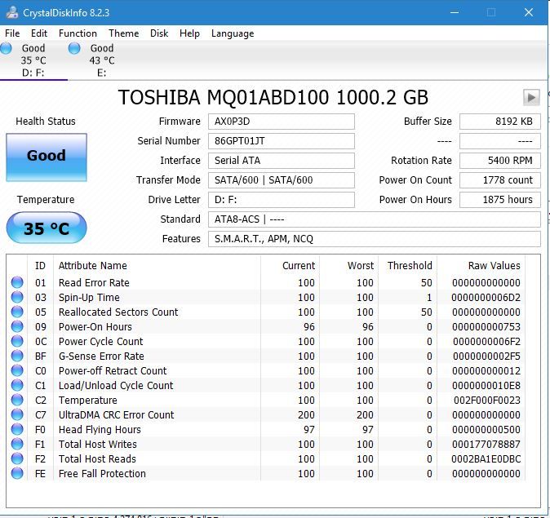Click status orb for Temperature attribute row

17,401
